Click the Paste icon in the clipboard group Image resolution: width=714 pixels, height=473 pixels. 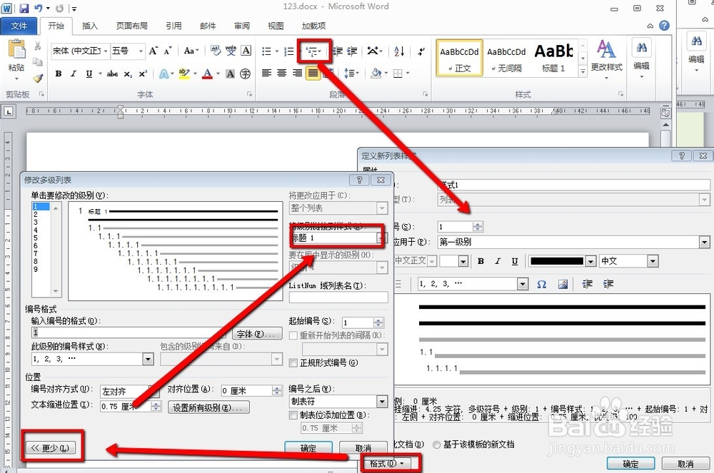coord(17,50)
